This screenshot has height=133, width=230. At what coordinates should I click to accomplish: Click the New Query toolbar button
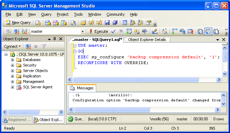coord(18,23)
